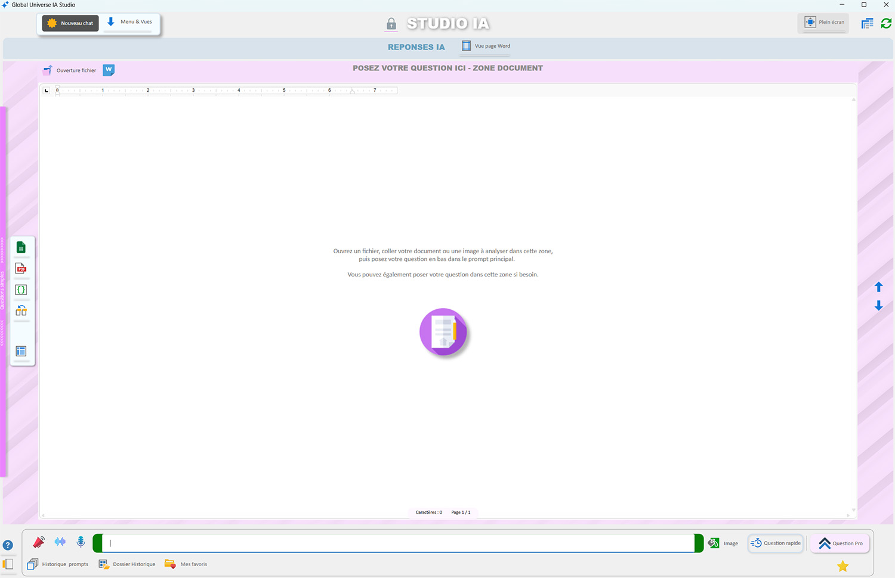
Task: Click the yellow star favorite icon
Action: 842,566
